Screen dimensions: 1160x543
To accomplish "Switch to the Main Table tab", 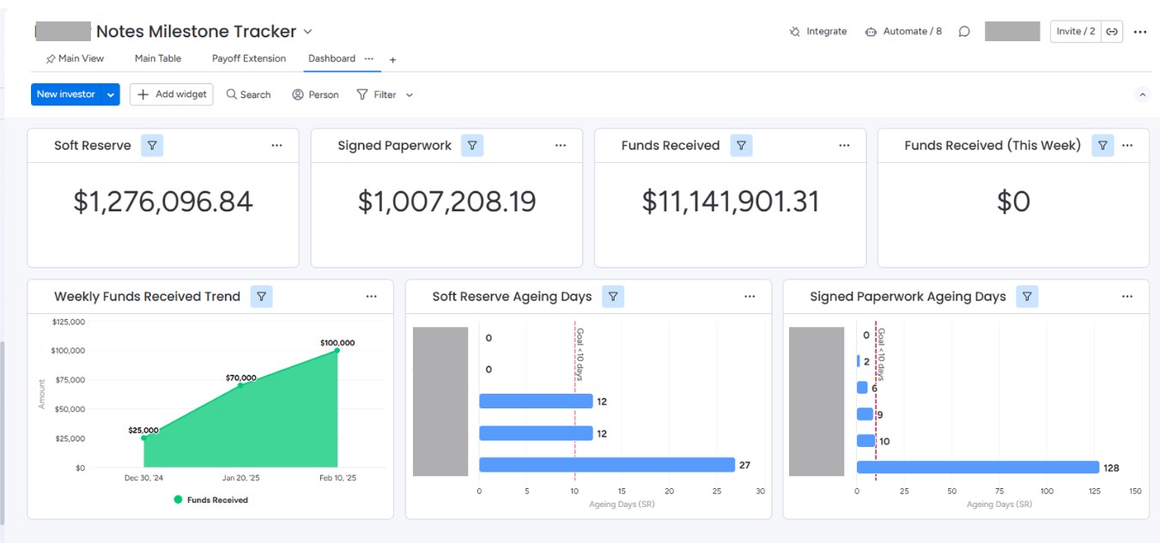I will click(x=158, y=58).
